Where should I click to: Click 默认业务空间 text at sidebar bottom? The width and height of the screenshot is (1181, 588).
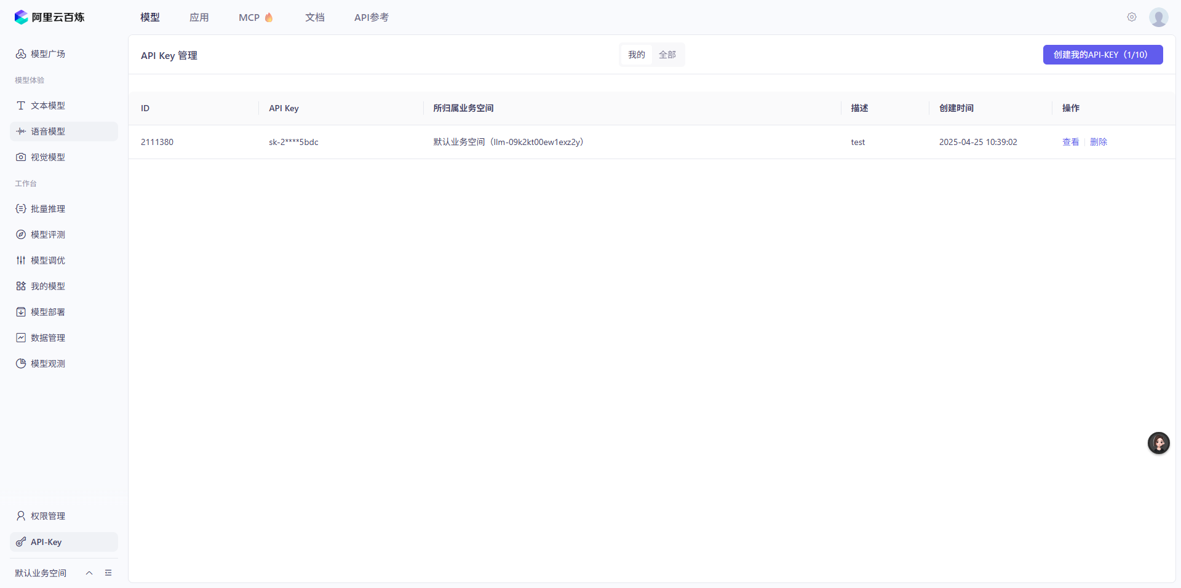(41, 573)
